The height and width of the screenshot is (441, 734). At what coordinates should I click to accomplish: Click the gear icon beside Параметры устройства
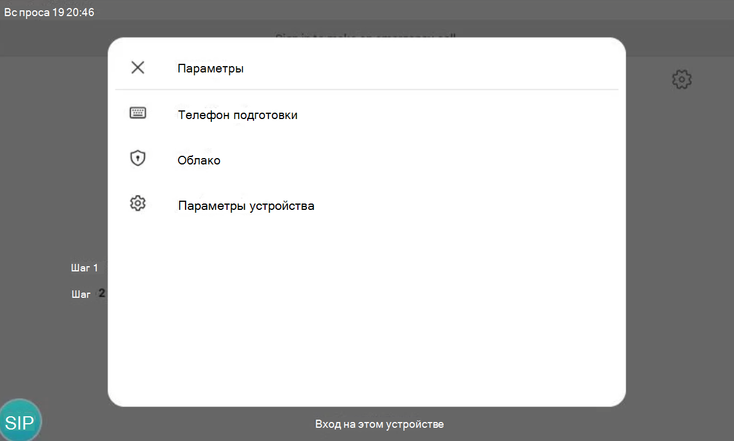click(x=138, y=204)
